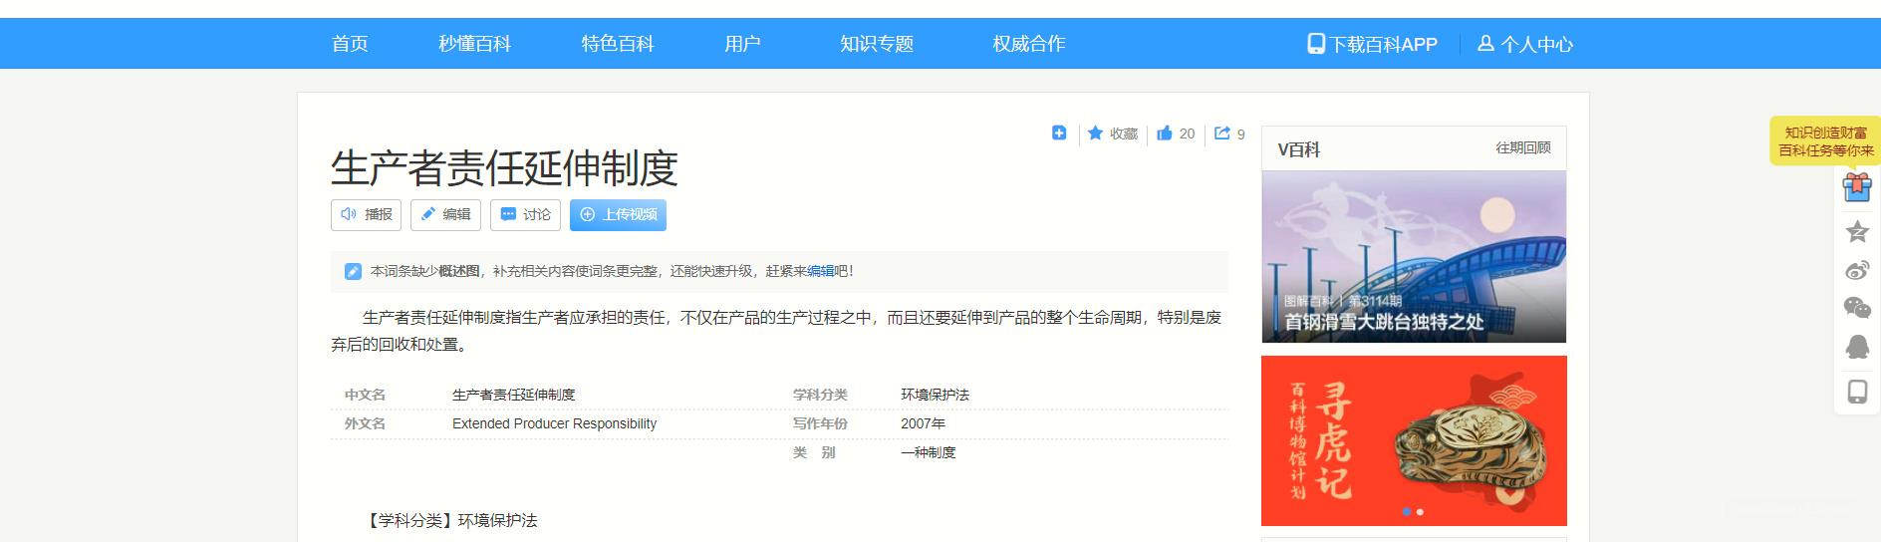Select the first carousel dot on banner
This screenshot has width=1881, height=542.
click(1406, 512)
